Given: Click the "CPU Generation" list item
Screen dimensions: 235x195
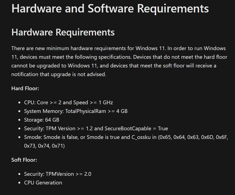Looking at the screenshot, I should [43, 182].
